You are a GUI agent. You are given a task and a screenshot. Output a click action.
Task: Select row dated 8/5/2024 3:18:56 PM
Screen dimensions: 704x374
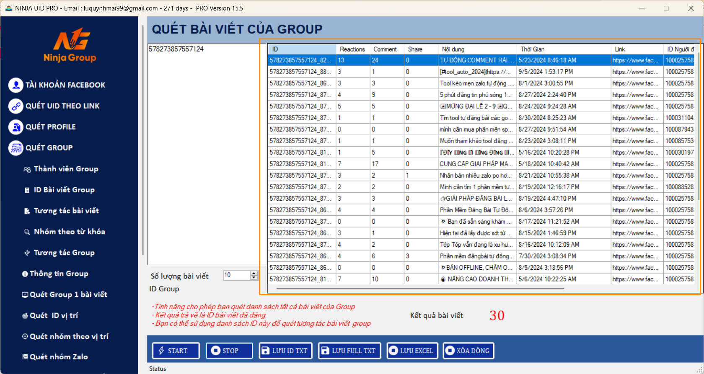[481, 268]
